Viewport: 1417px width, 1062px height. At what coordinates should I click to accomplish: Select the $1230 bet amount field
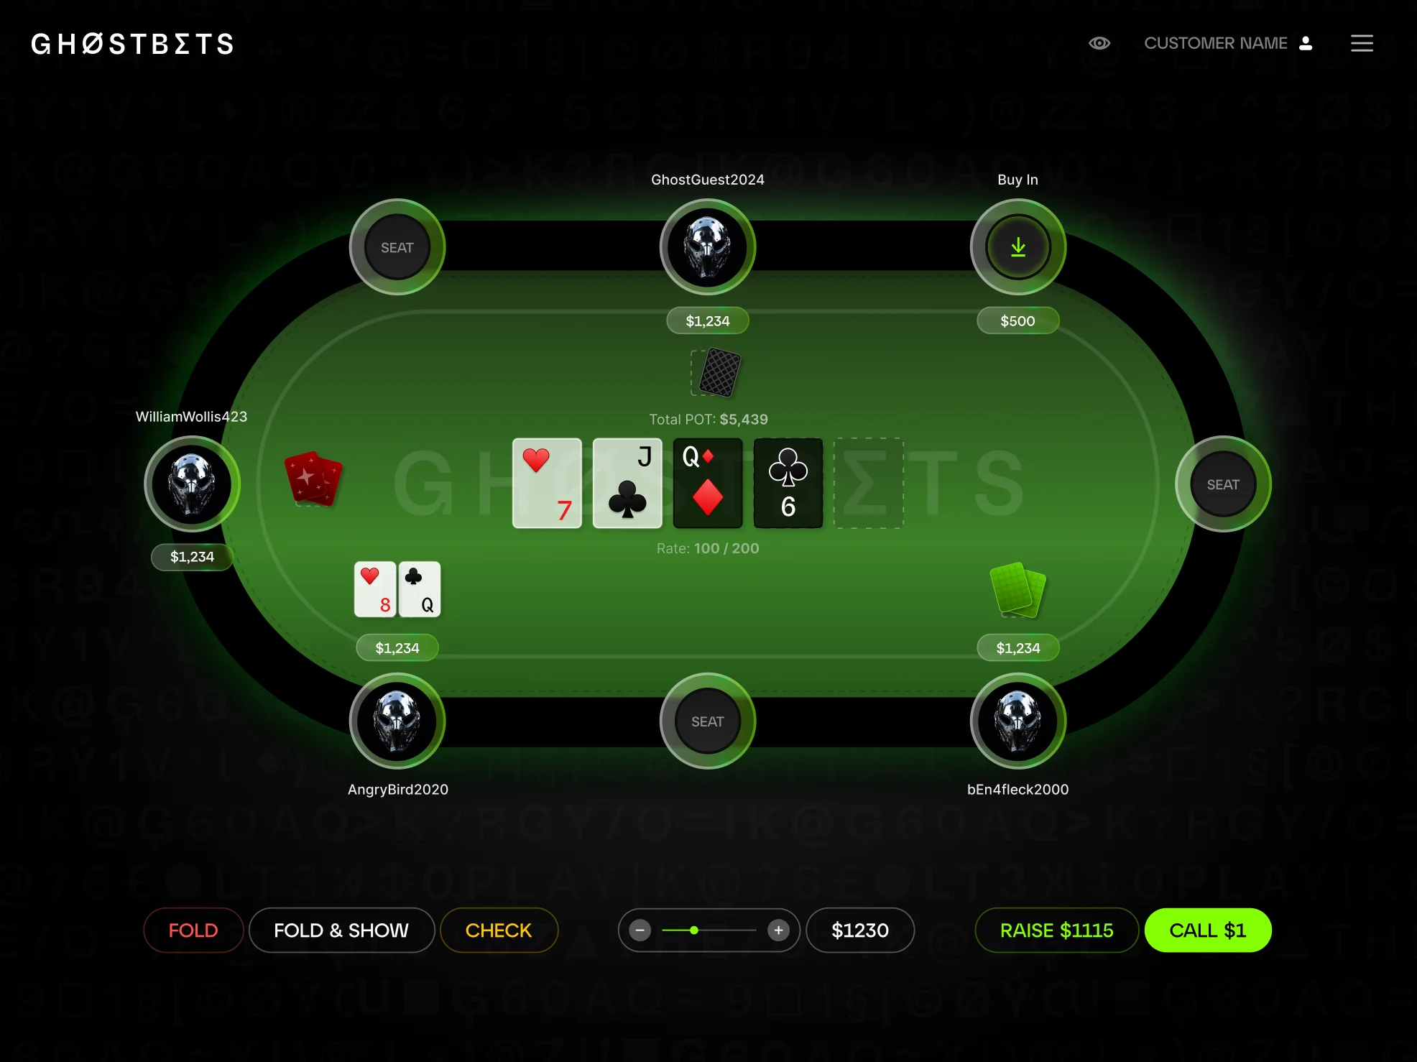coord(860,931)
